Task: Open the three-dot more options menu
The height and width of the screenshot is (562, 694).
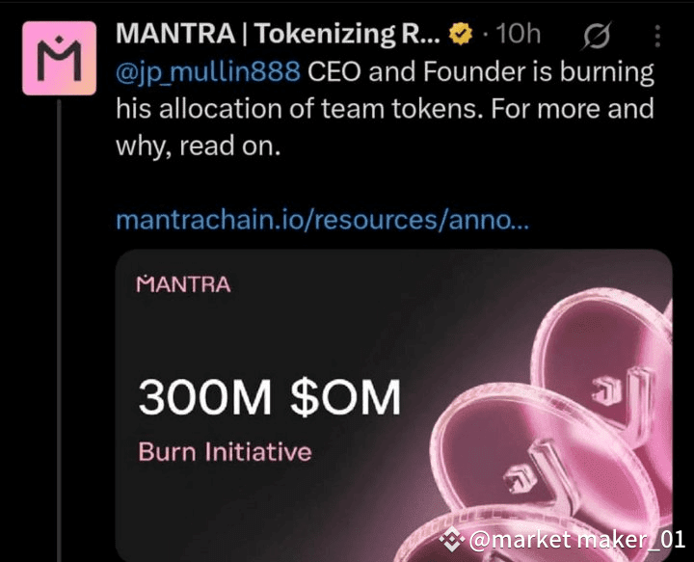Action: click(657, 36)
